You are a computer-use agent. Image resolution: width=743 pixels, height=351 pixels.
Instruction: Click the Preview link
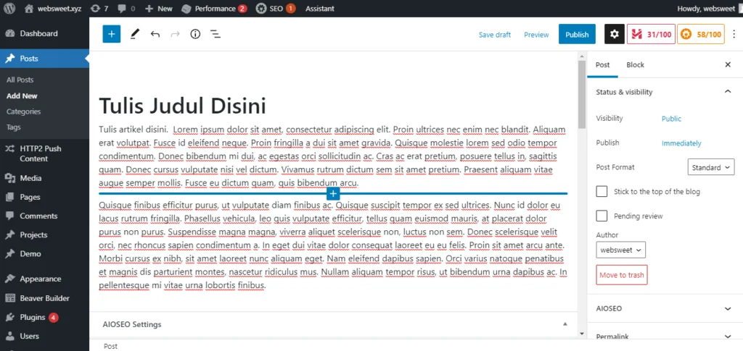[536, 35]
